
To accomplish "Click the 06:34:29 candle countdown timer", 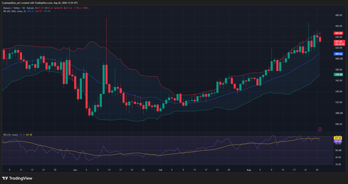I will click(340, 44).
